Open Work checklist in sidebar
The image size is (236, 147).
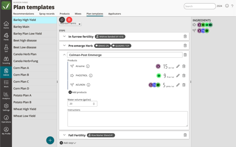pyautogui.click(x=6, y=84)
